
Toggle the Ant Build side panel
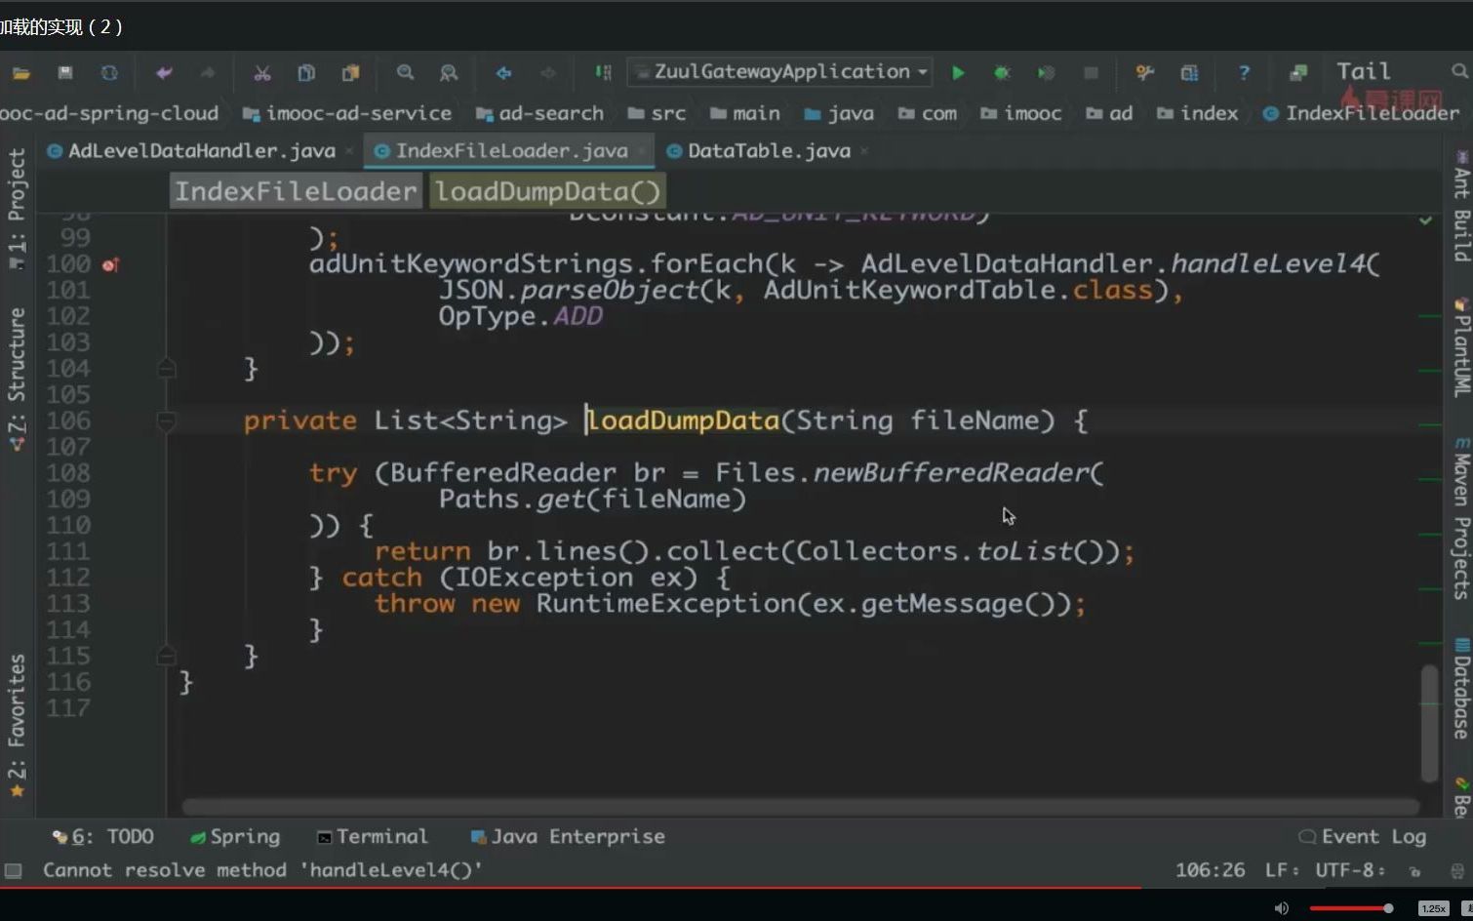1460,206
